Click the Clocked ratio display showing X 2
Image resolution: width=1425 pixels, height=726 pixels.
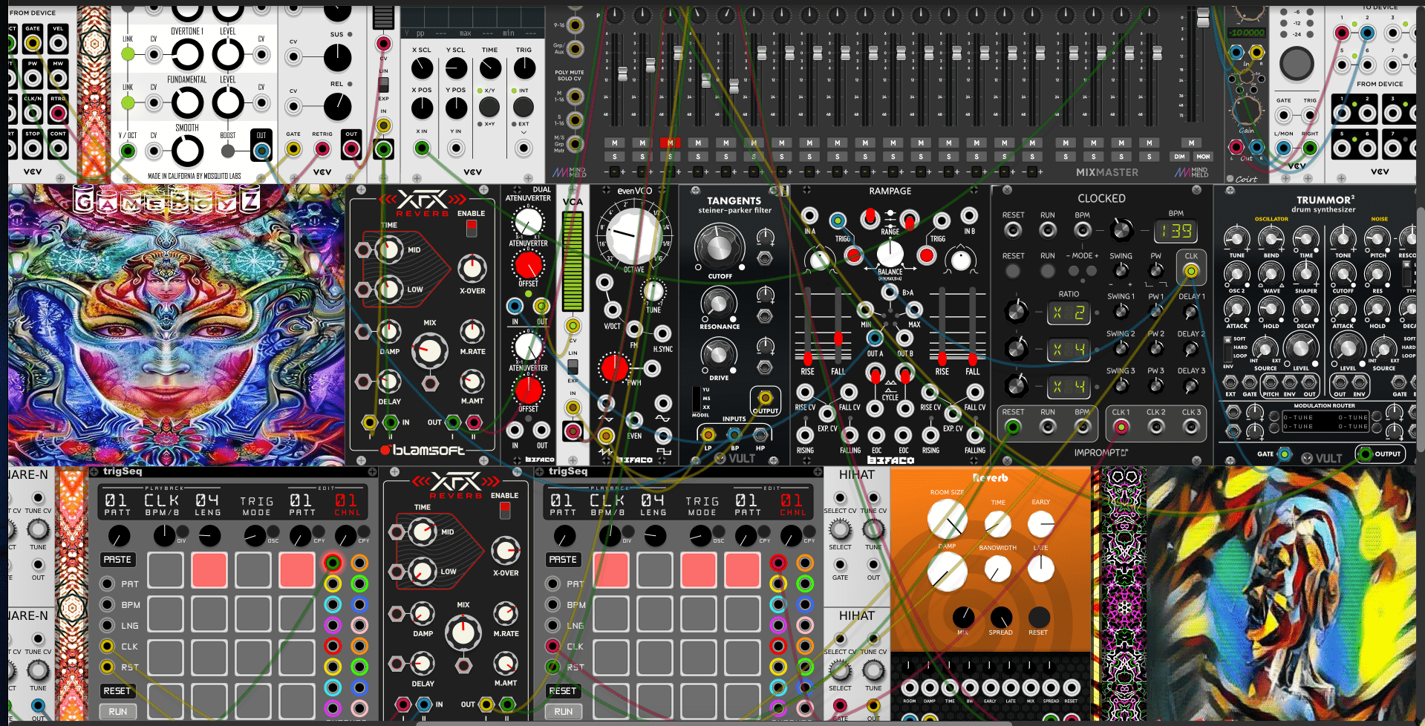[x=1068, y=313]
